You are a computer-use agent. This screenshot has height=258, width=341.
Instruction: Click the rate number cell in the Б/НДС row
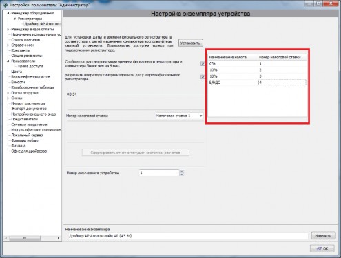point(282,83)
